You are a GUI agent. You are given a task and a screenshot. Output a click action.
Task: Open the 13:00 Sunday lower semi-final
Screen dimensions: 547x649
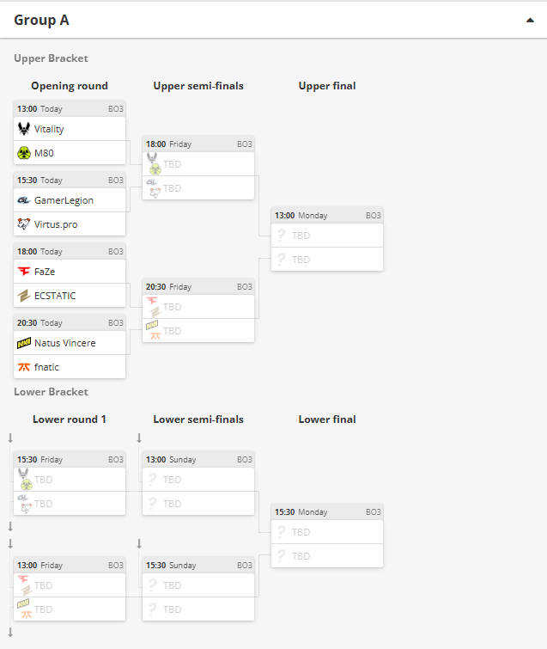click(198, 483)
